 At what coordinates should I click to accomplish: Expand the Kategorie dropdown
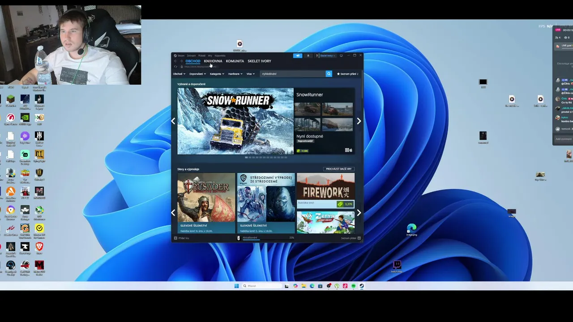click(x=217, y=74)
